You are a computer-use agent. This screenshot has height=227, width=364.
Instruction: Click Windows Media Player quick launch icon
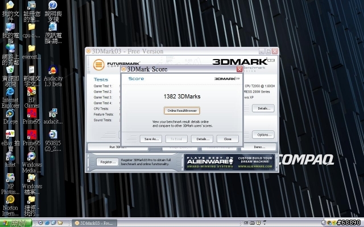40,223
